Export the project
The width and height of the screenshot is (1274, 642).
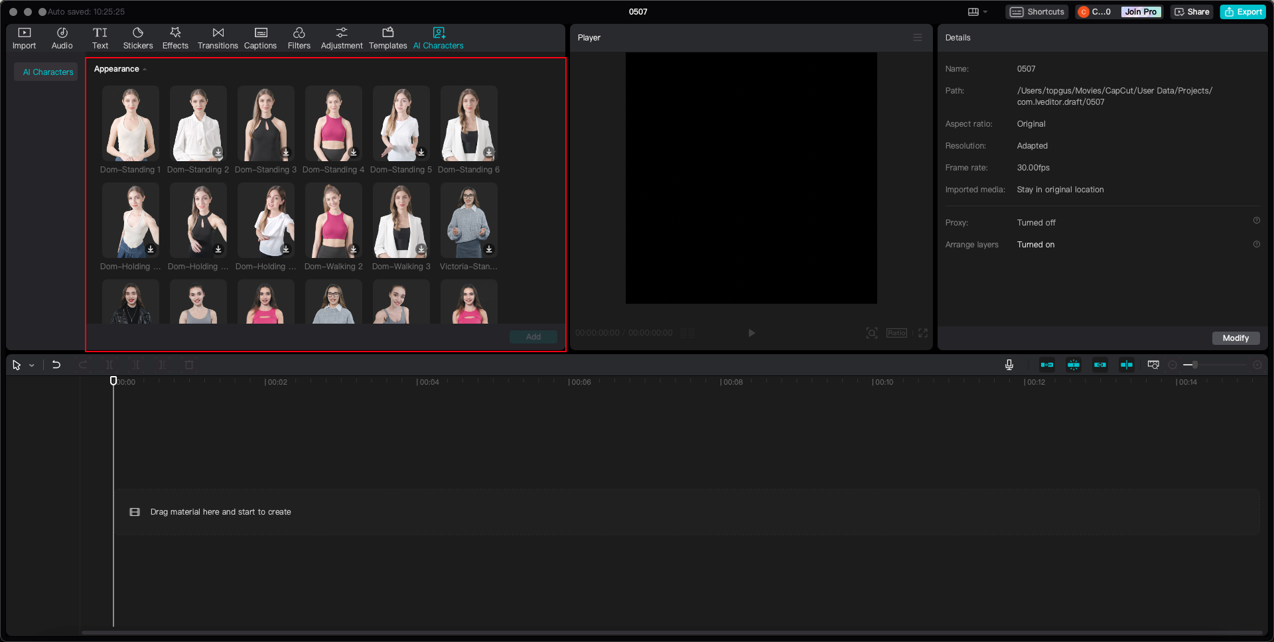pyautogui.click(x=1242, y=11)
